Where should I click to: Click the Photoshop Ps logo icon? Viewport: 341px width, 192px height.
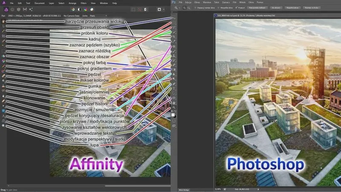point(174,3)
